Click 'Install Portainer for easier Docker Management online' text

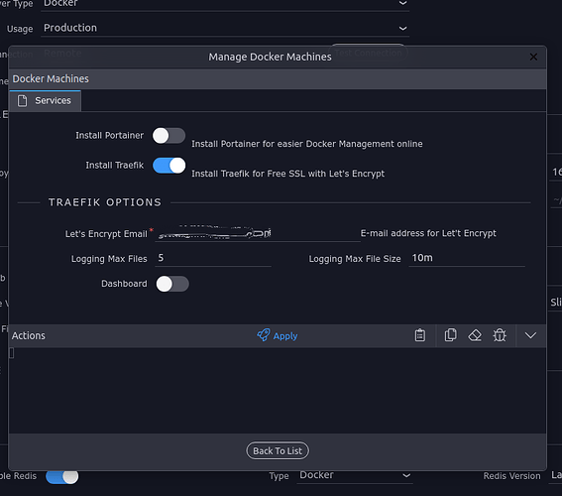(307, 144)
